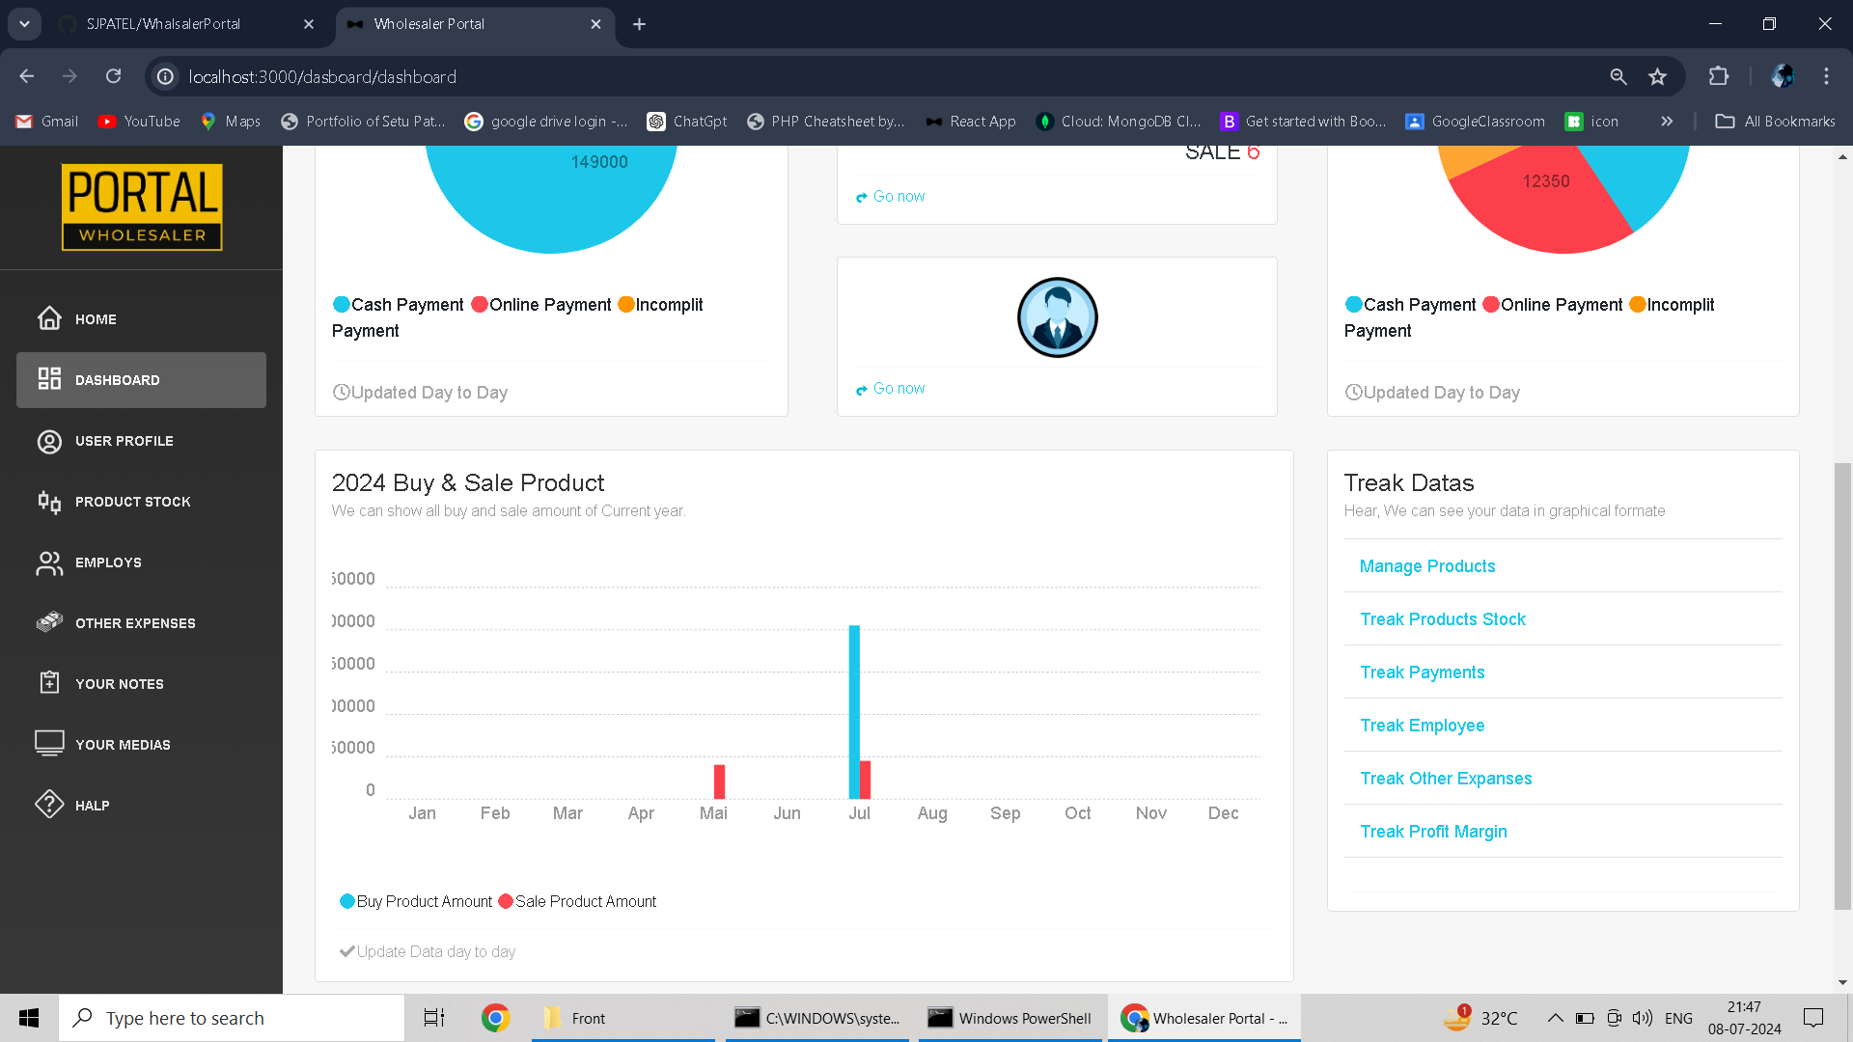
Task: Click the user avatar profile image
Action: 1057,317
